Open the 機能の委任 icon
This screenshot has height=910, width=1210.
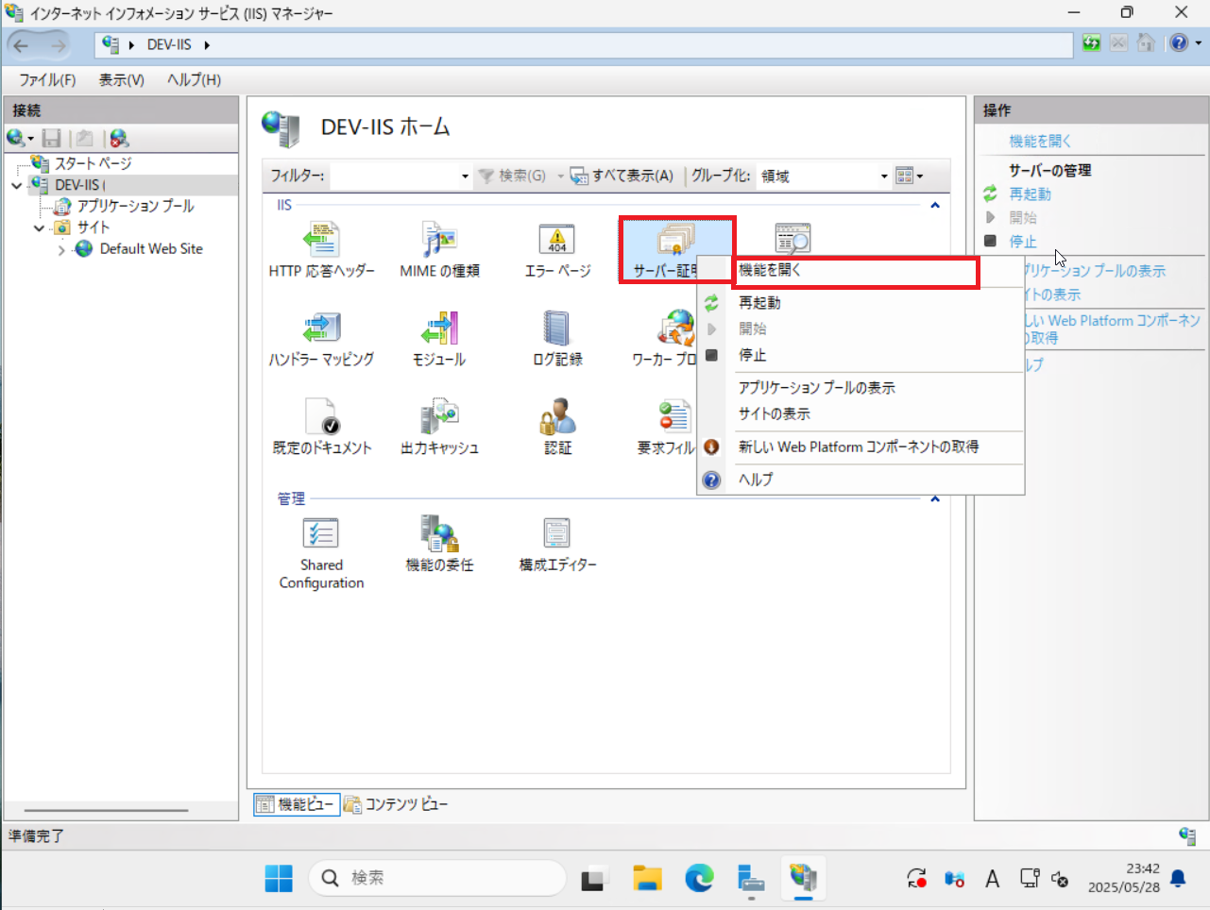439,544
